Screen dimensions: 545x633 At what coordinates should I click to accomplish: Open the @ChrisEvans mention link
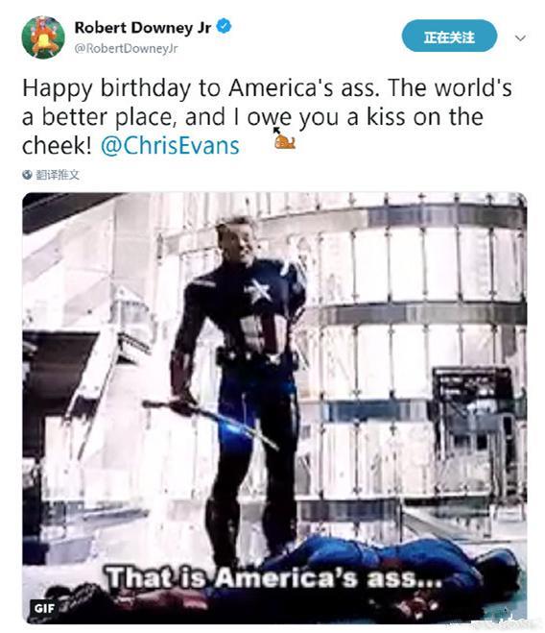pos(170,146)
